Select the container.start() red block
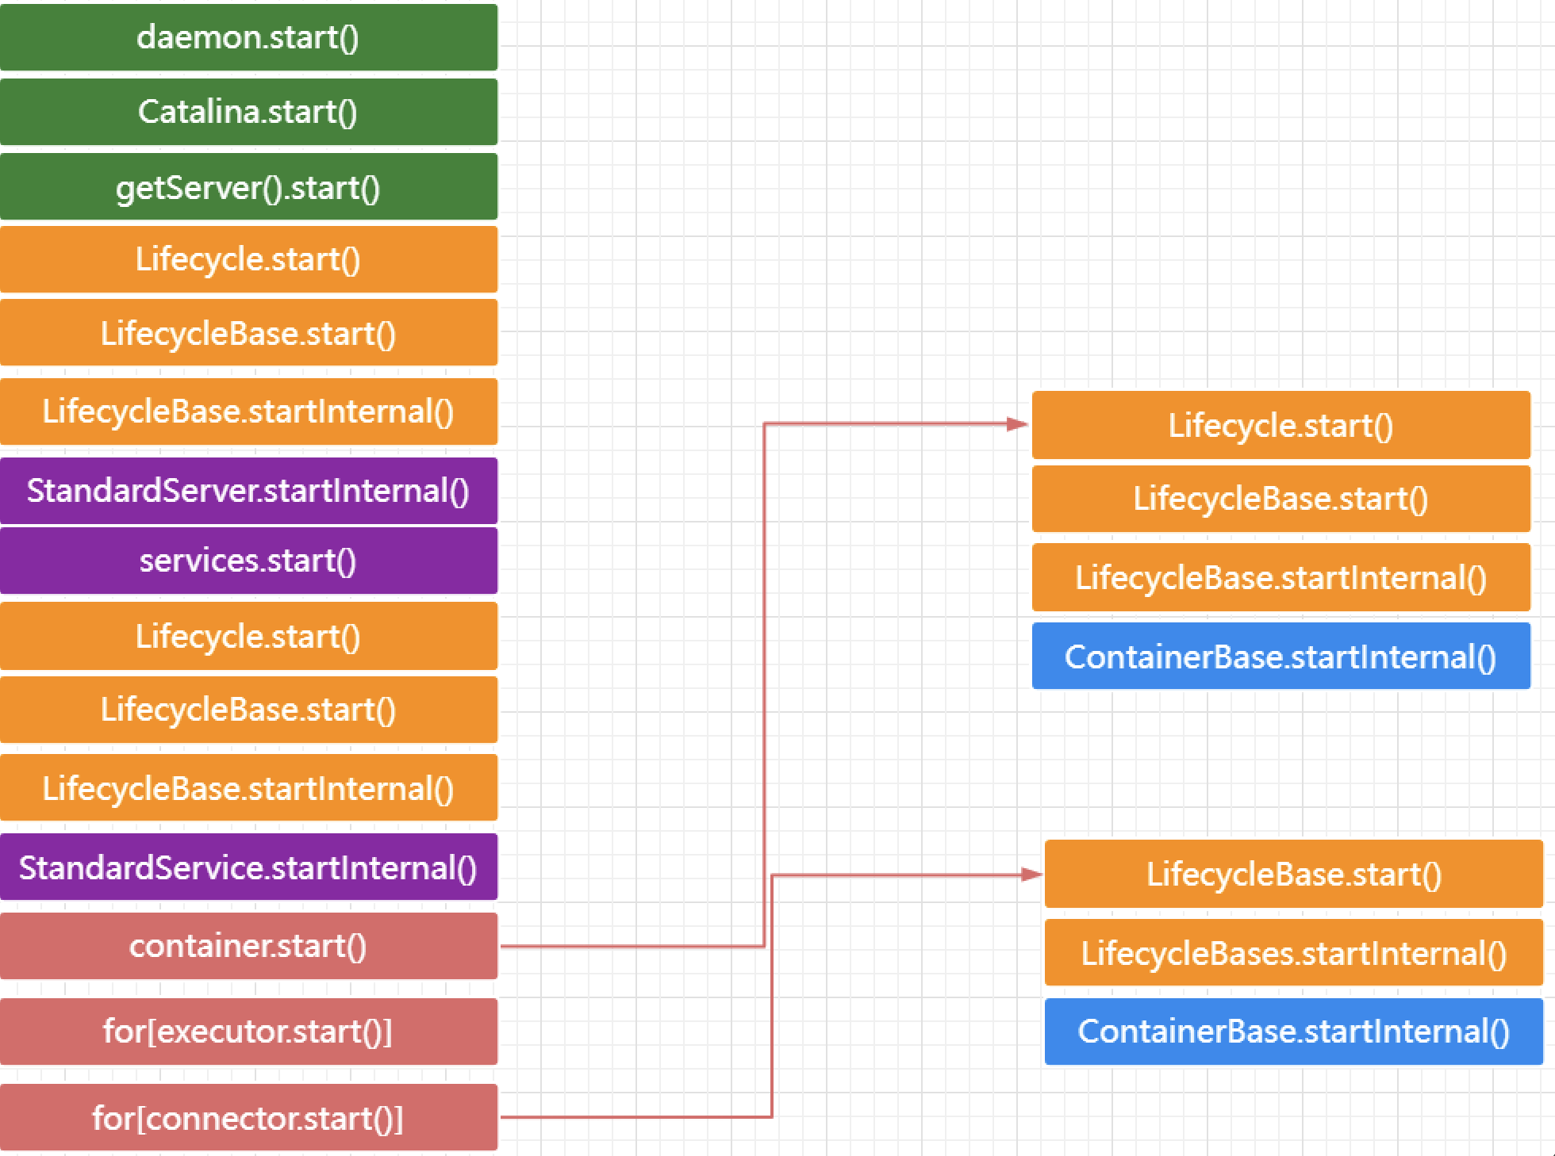This screenshot has height=1156, width=1555. [x=248, y=946]
